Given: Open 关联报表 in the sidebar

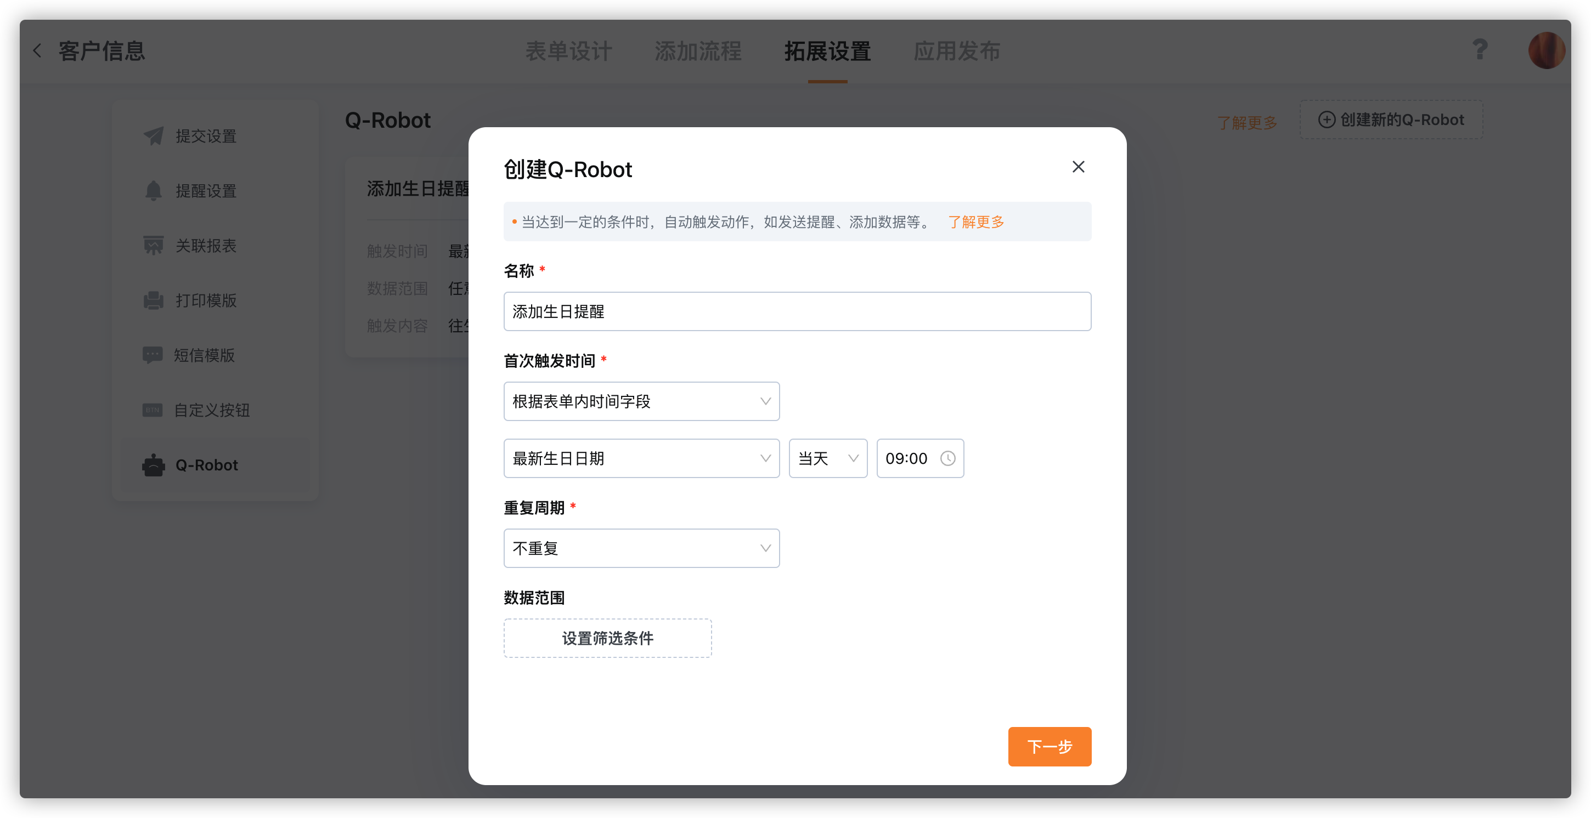Looking at the screenshot, I should point(215,246).
